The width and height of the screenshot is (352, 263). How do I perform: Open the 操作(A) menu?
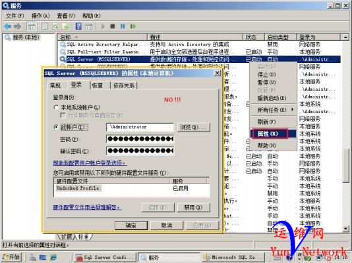(x=40, y=16)
